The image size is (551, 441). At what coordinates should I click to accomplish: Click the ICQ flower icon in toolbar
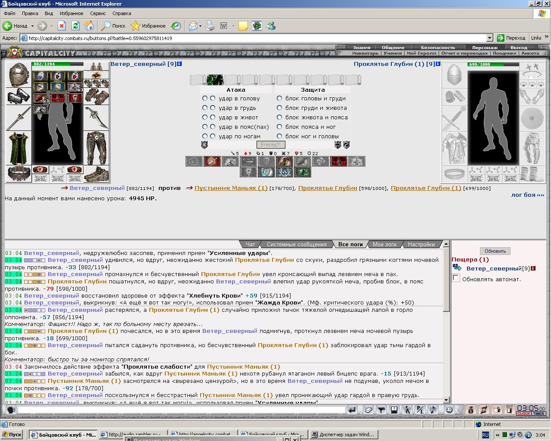coord(257,26)
